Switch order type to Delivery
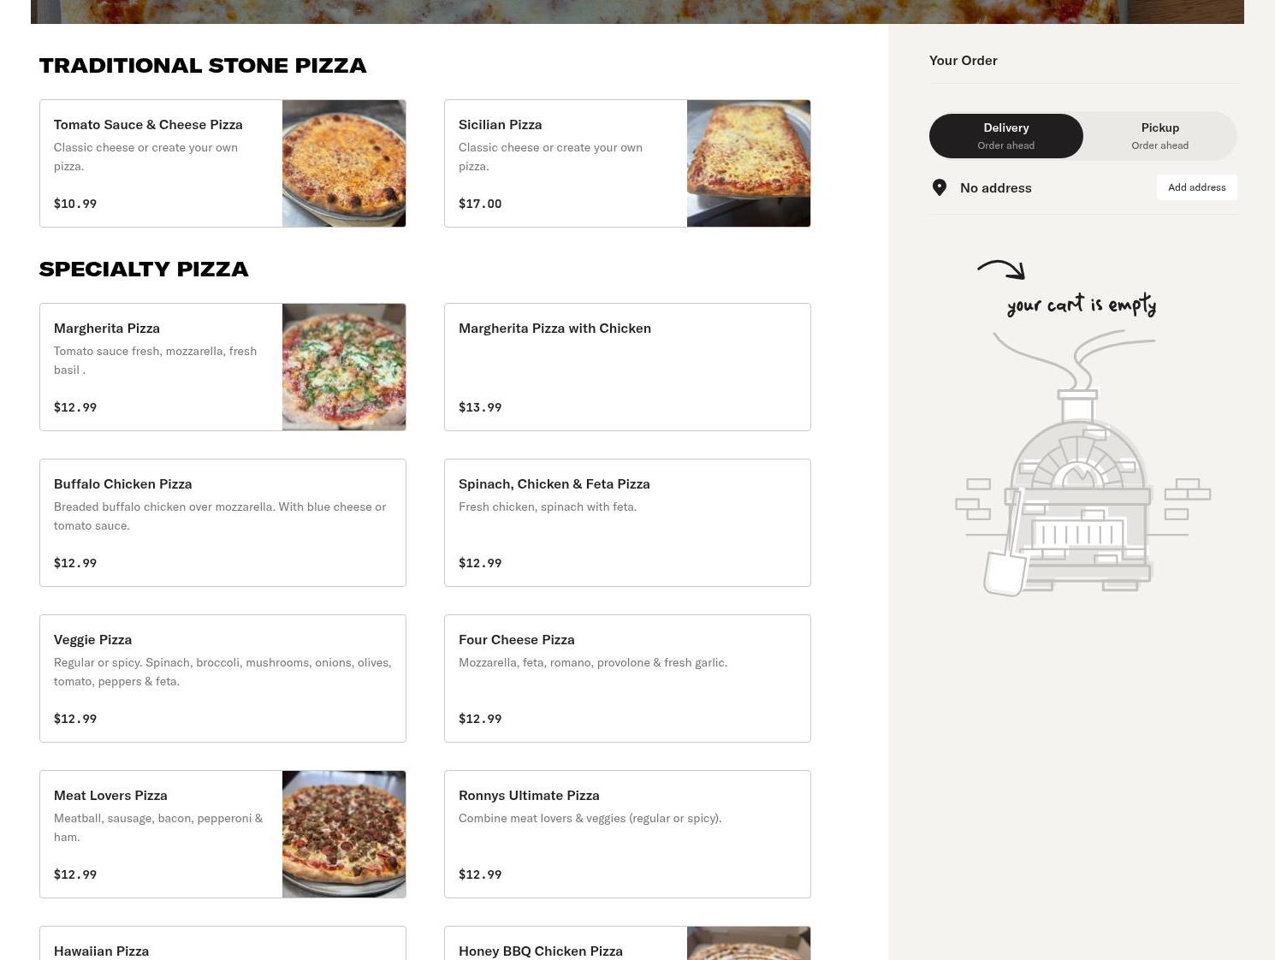The image size is (1275, 960). (1005, 135)
